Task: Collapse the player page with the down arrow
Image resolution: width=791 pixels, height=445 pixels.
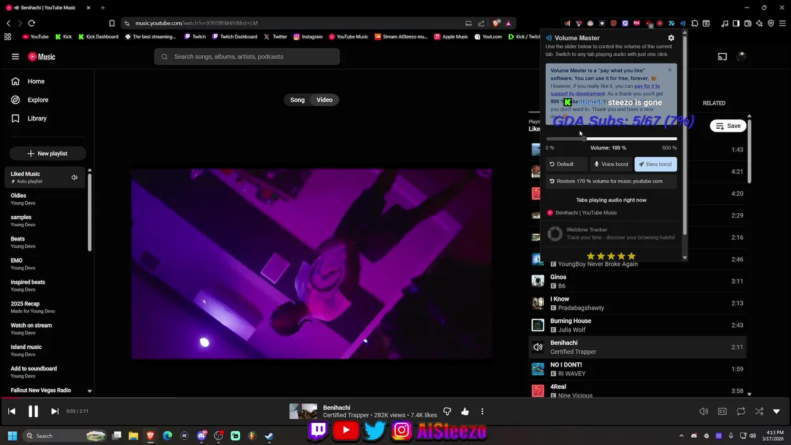Action: [777, 411]
